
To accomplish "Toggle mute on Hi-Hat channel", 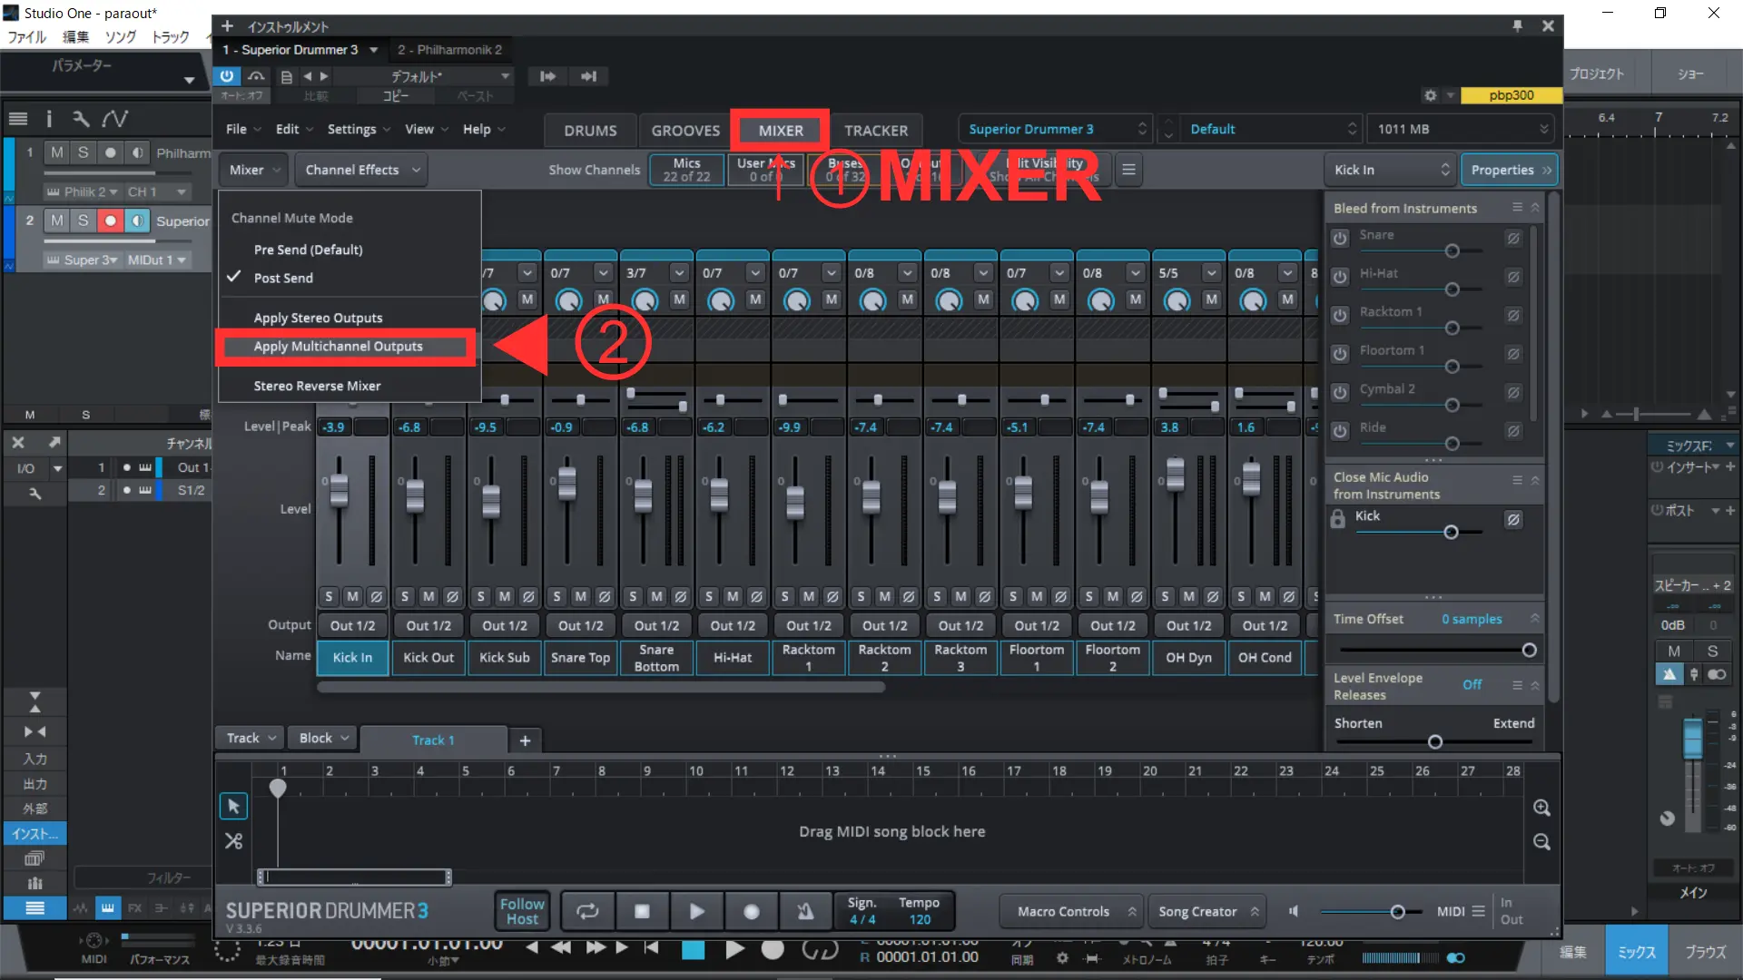I will click(x=733, y=596).
